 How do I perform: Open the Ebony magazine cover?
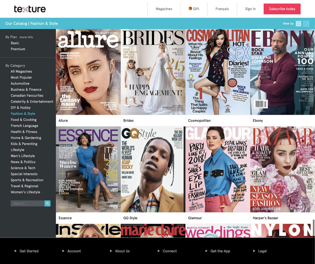pos(283,72)
